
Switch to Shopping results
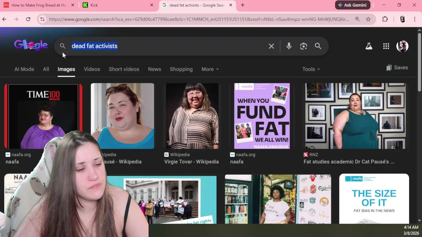click(181, 69)
